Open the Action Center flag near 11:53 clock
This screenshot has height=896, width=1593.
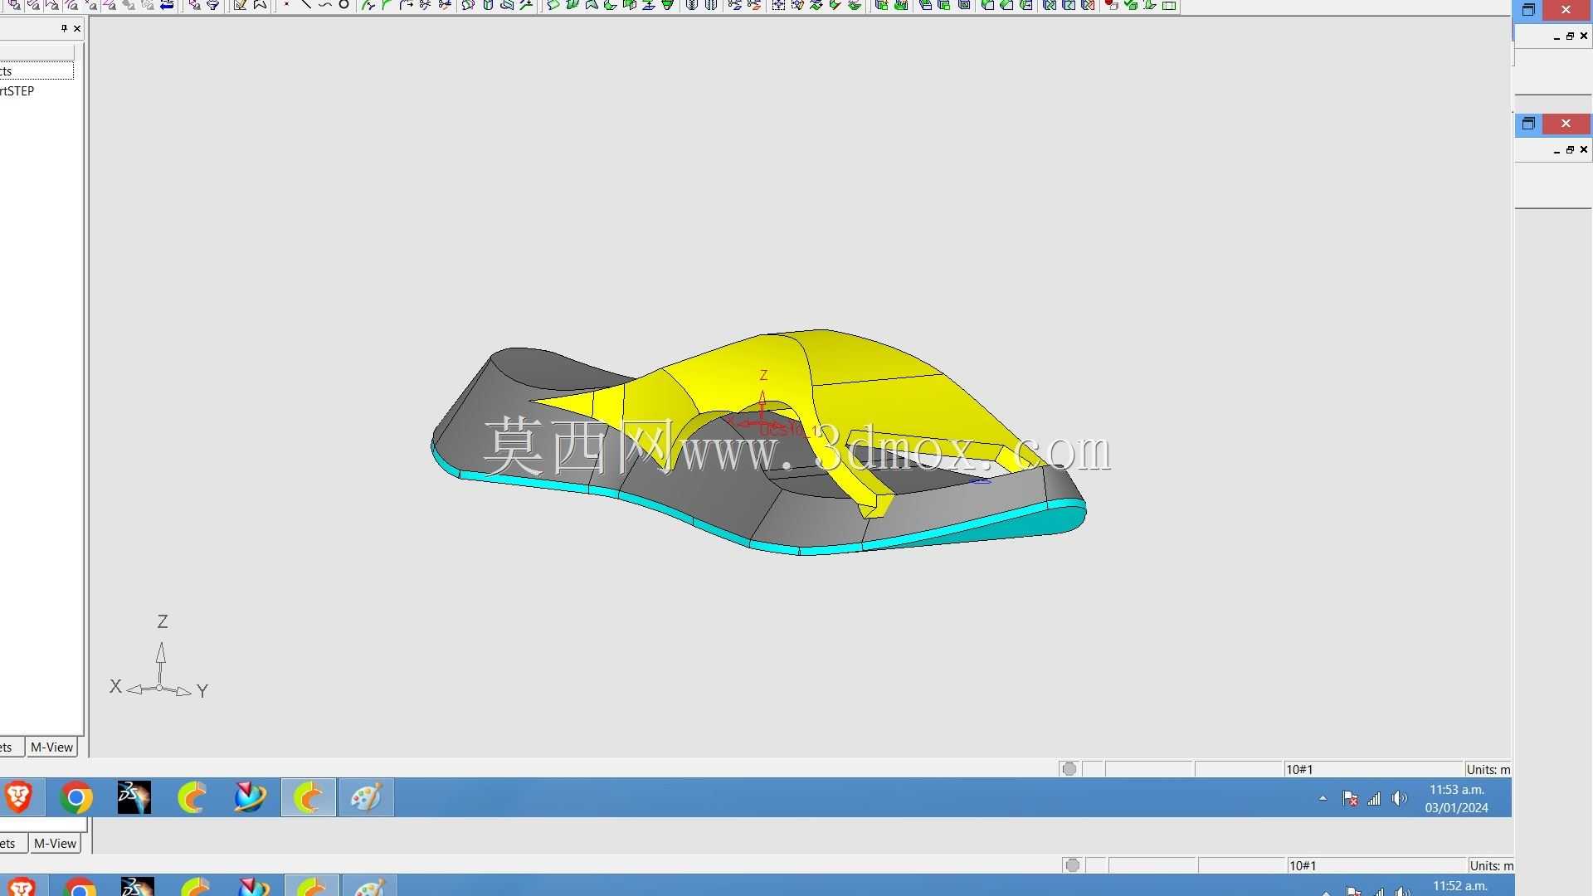pyautogui.click(x=1350, y=799)
